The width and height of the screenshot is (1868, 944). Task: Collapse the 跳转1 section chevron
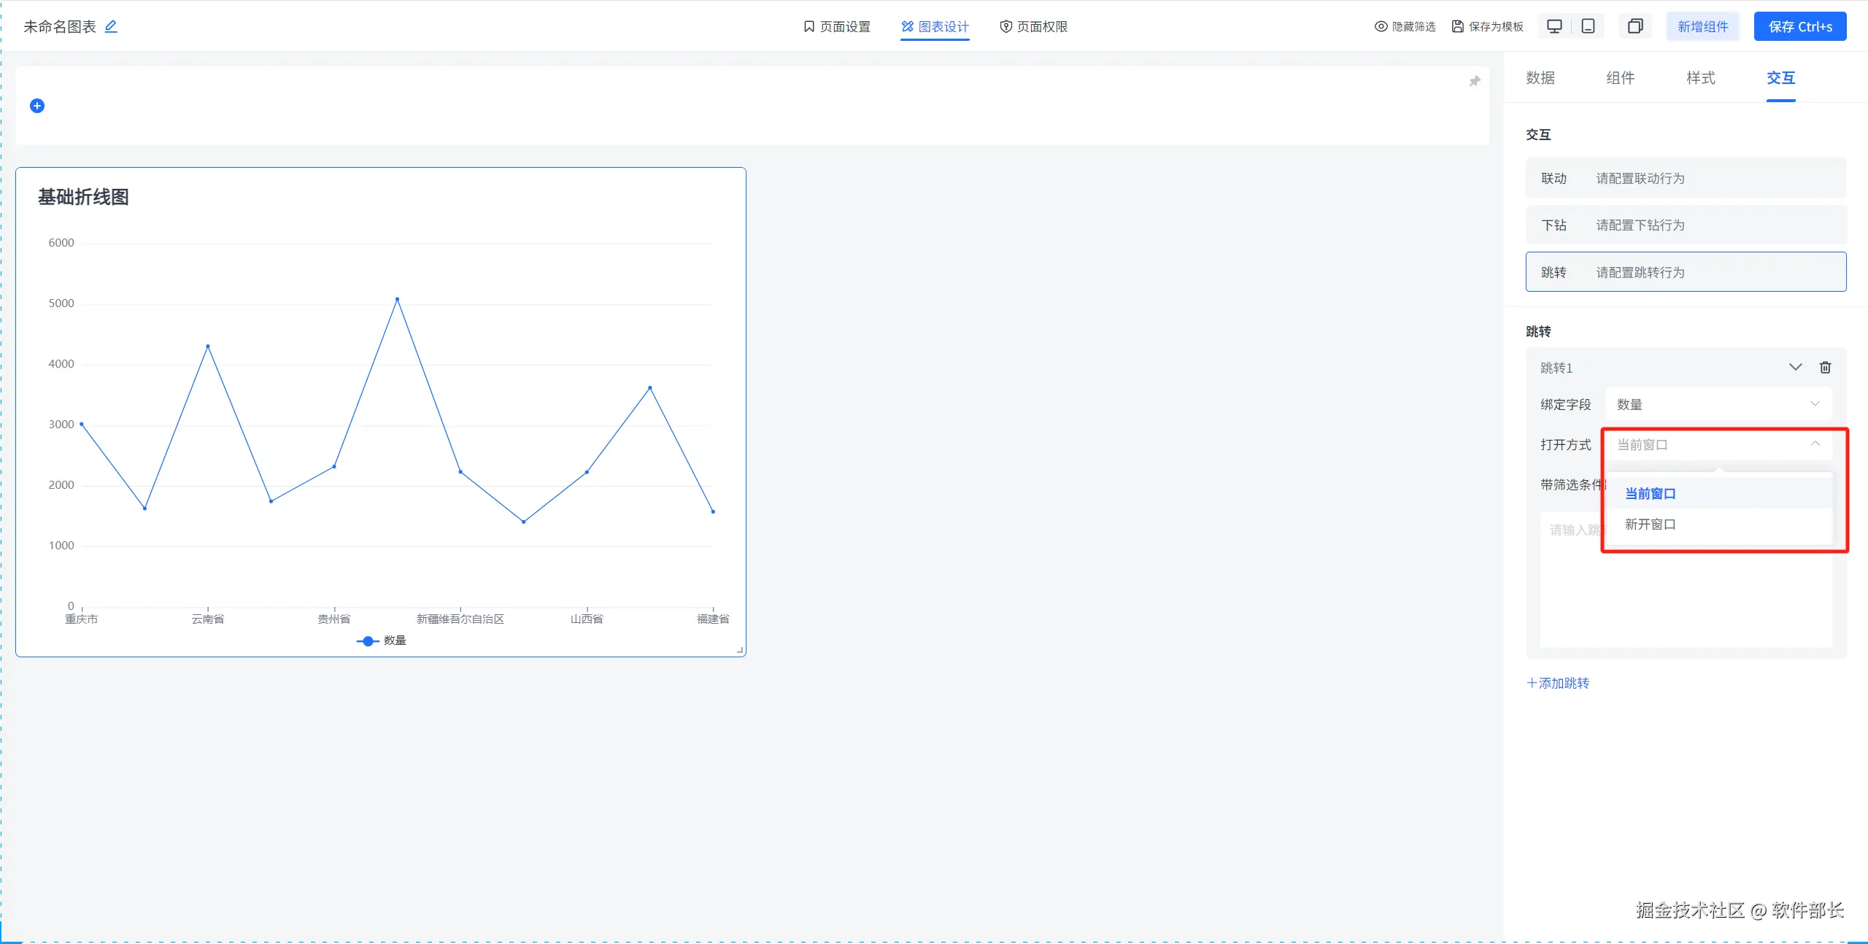[1795, 368]
